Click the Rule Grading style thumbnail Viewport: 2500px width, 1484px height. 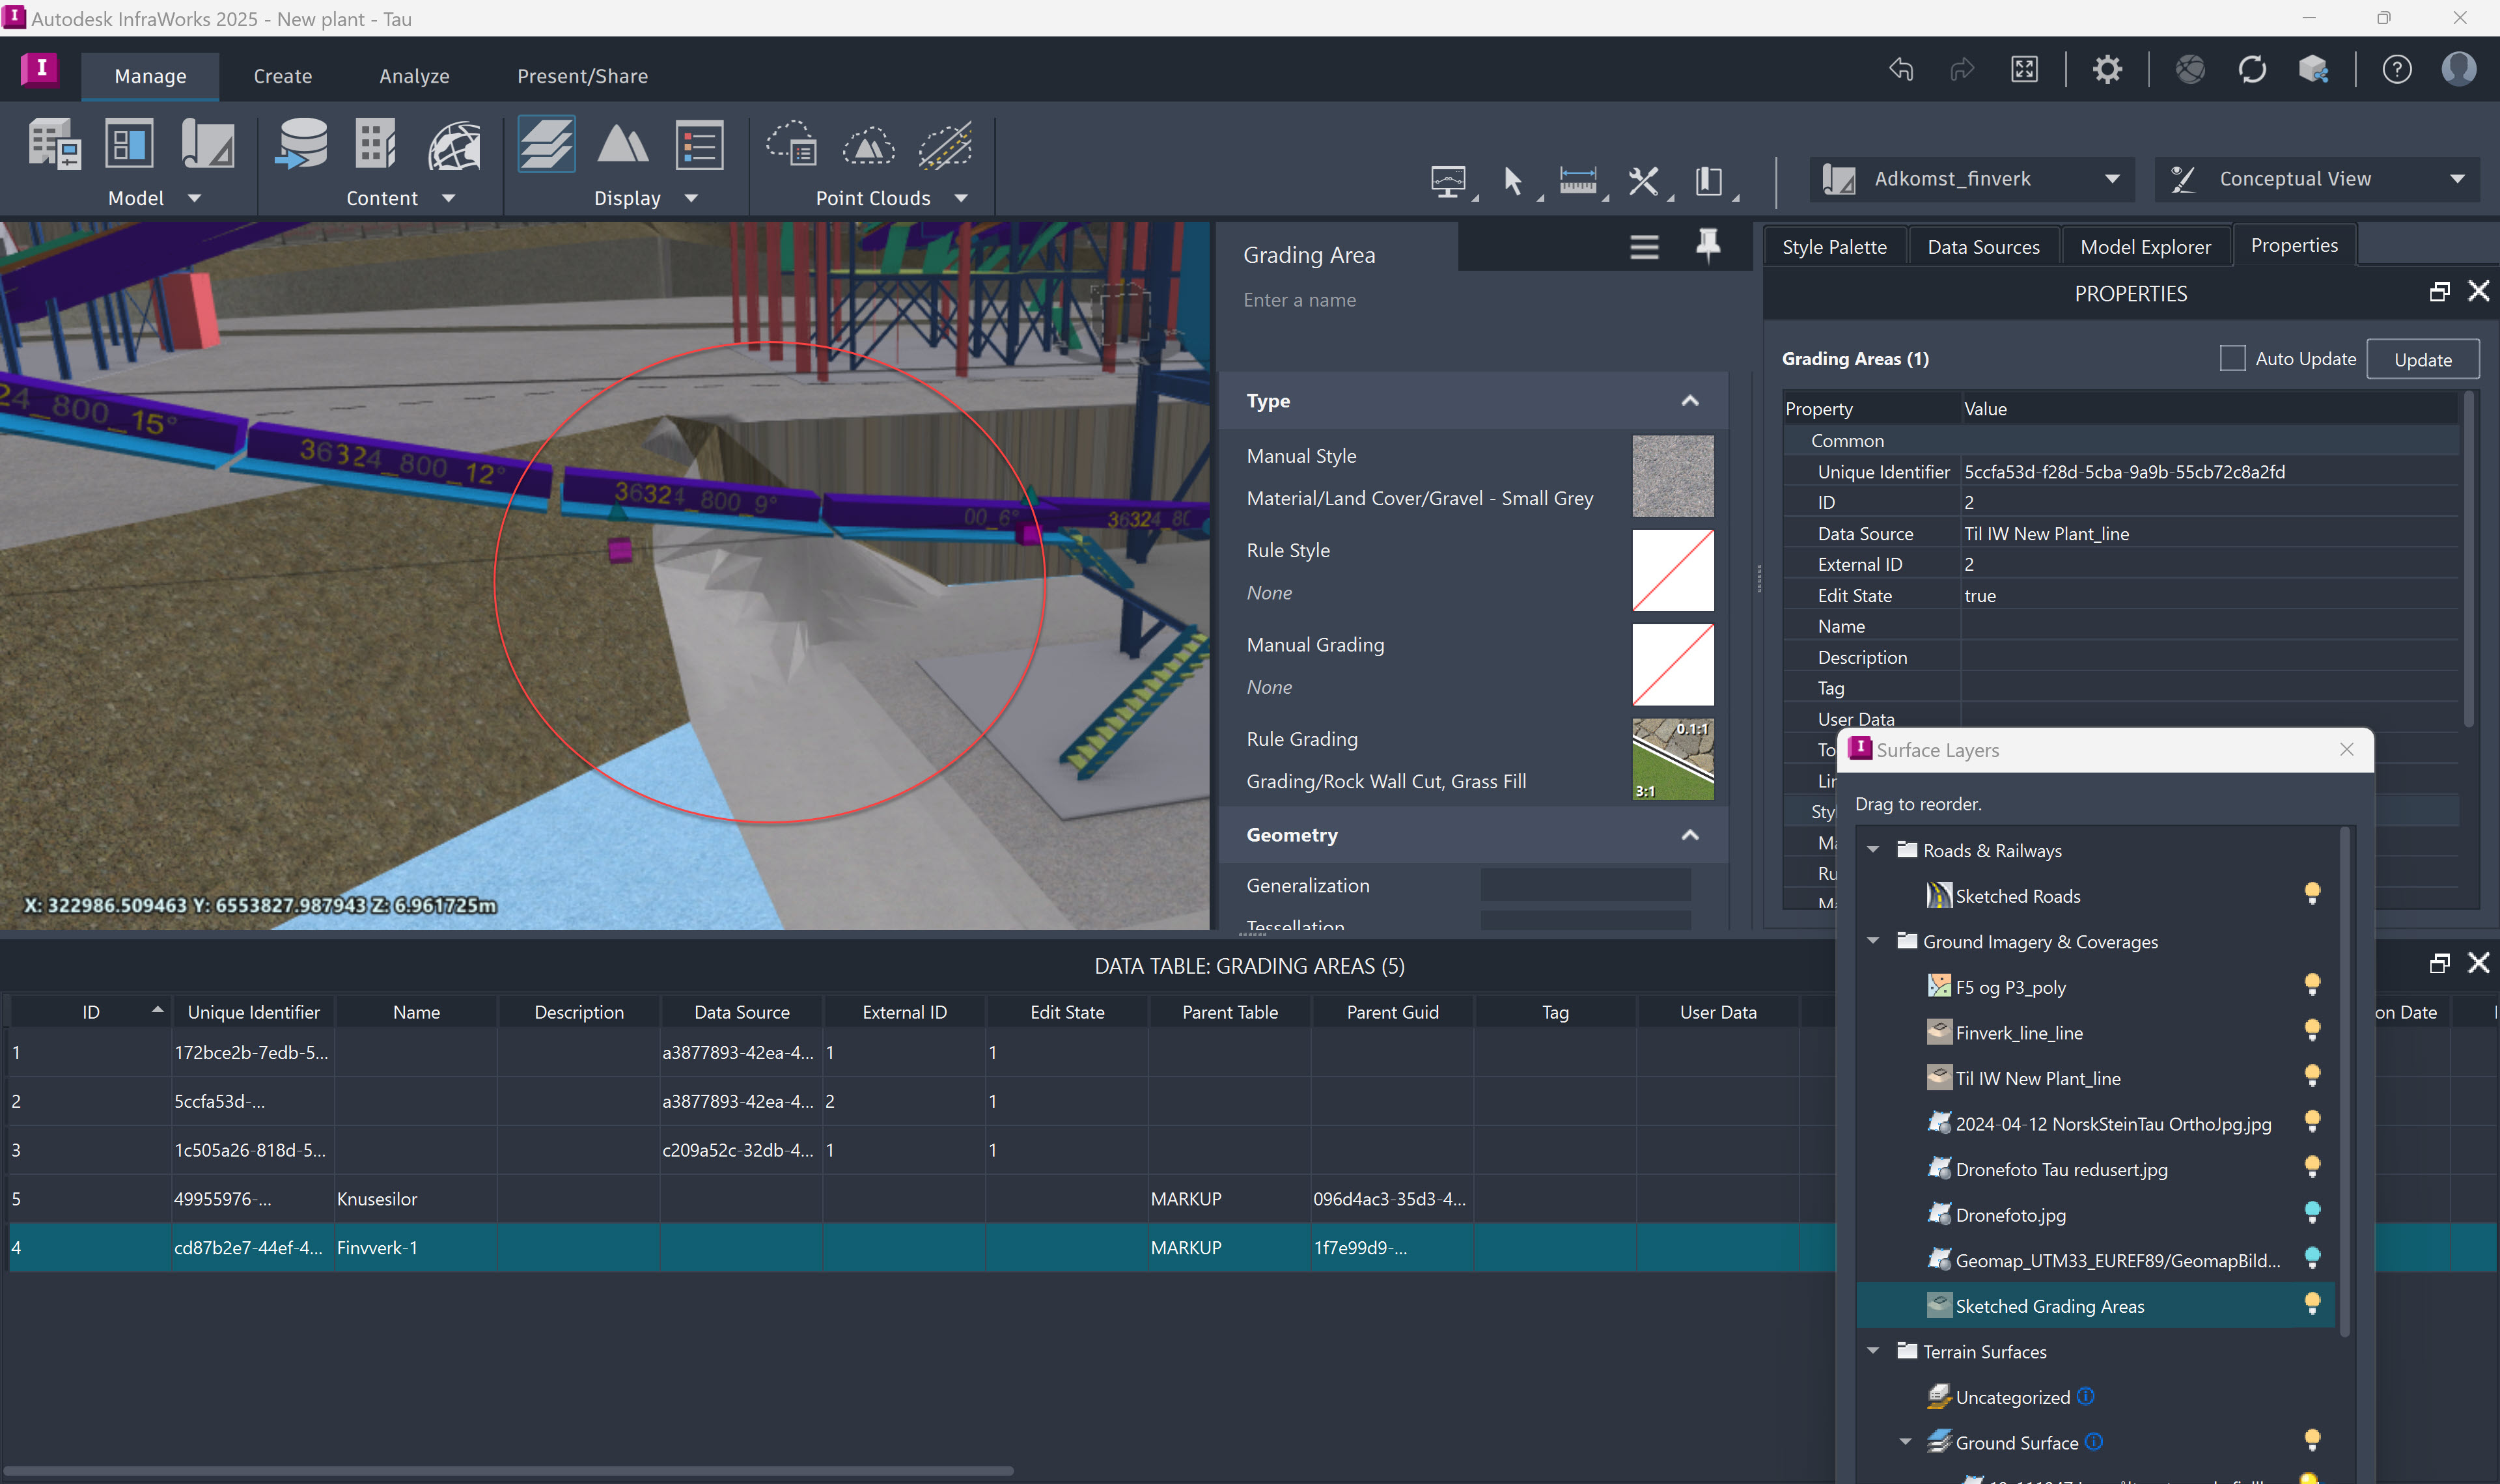(1672, 759)
